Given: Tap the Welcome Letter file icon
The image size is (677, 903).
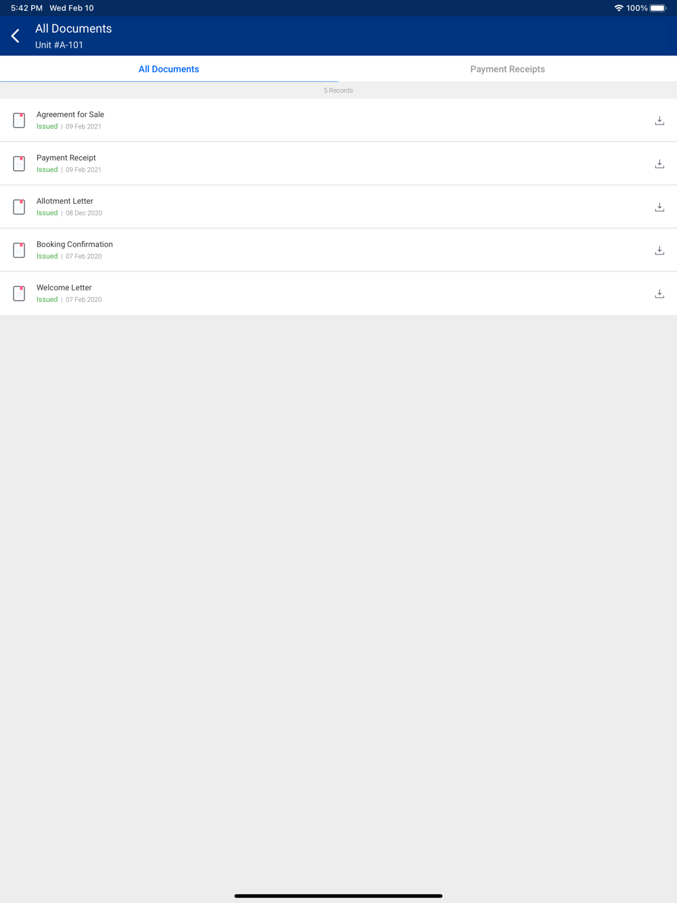Looking at the screenshot, I should click(19, 294).
